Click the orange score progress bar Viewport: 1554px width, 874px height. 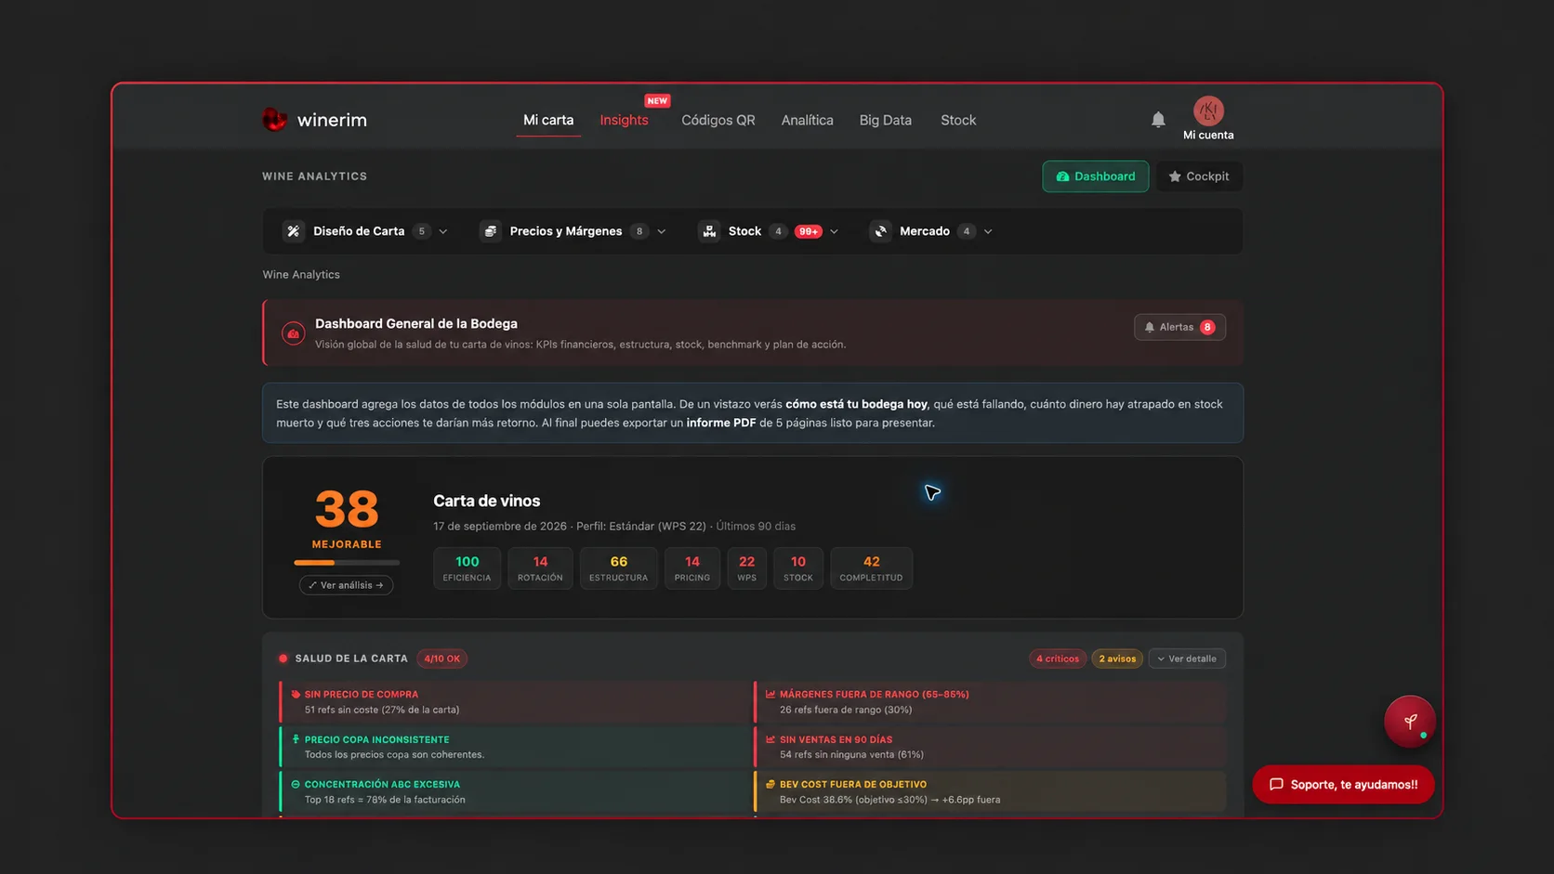point(347,563)
